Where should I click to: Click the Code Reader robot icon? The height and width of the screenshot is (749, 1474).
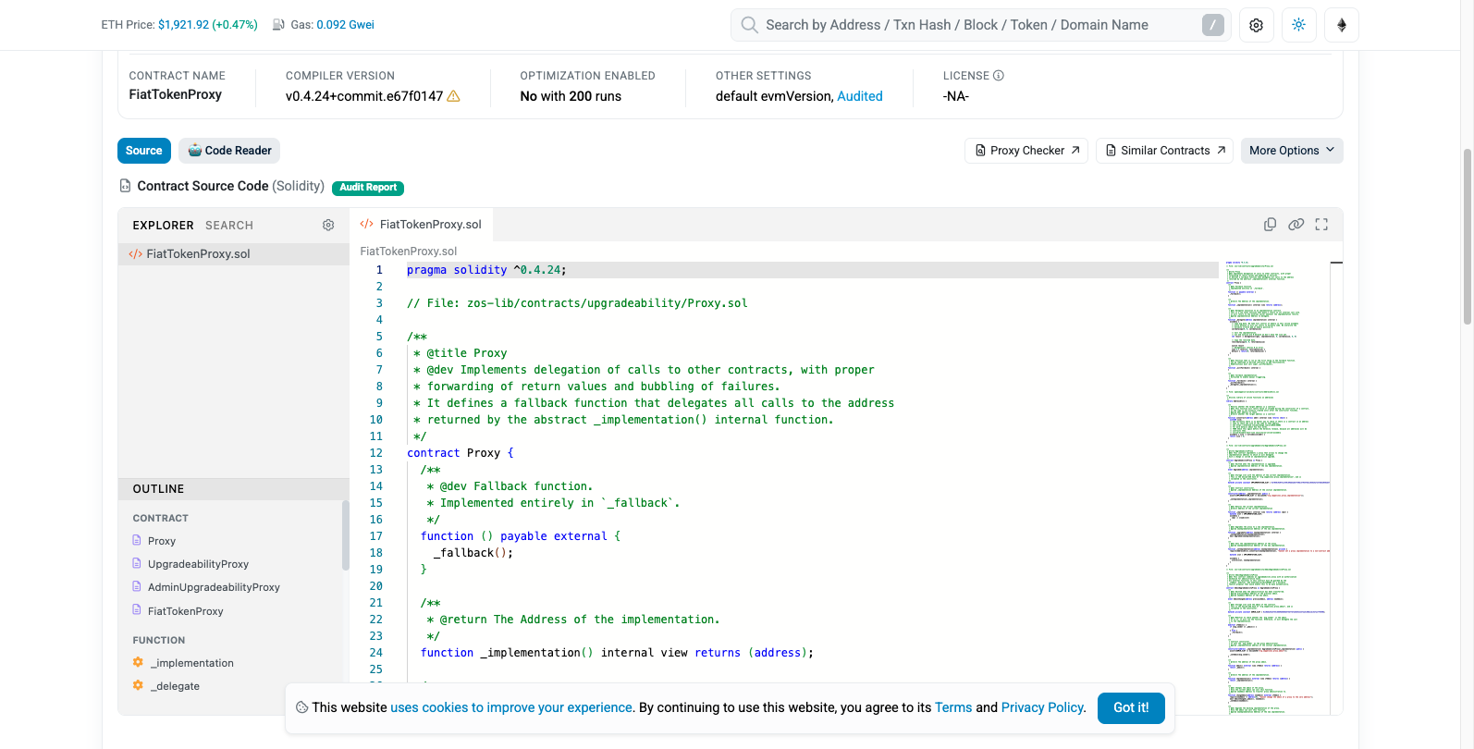pyautogui.click(x=195, y=151)
